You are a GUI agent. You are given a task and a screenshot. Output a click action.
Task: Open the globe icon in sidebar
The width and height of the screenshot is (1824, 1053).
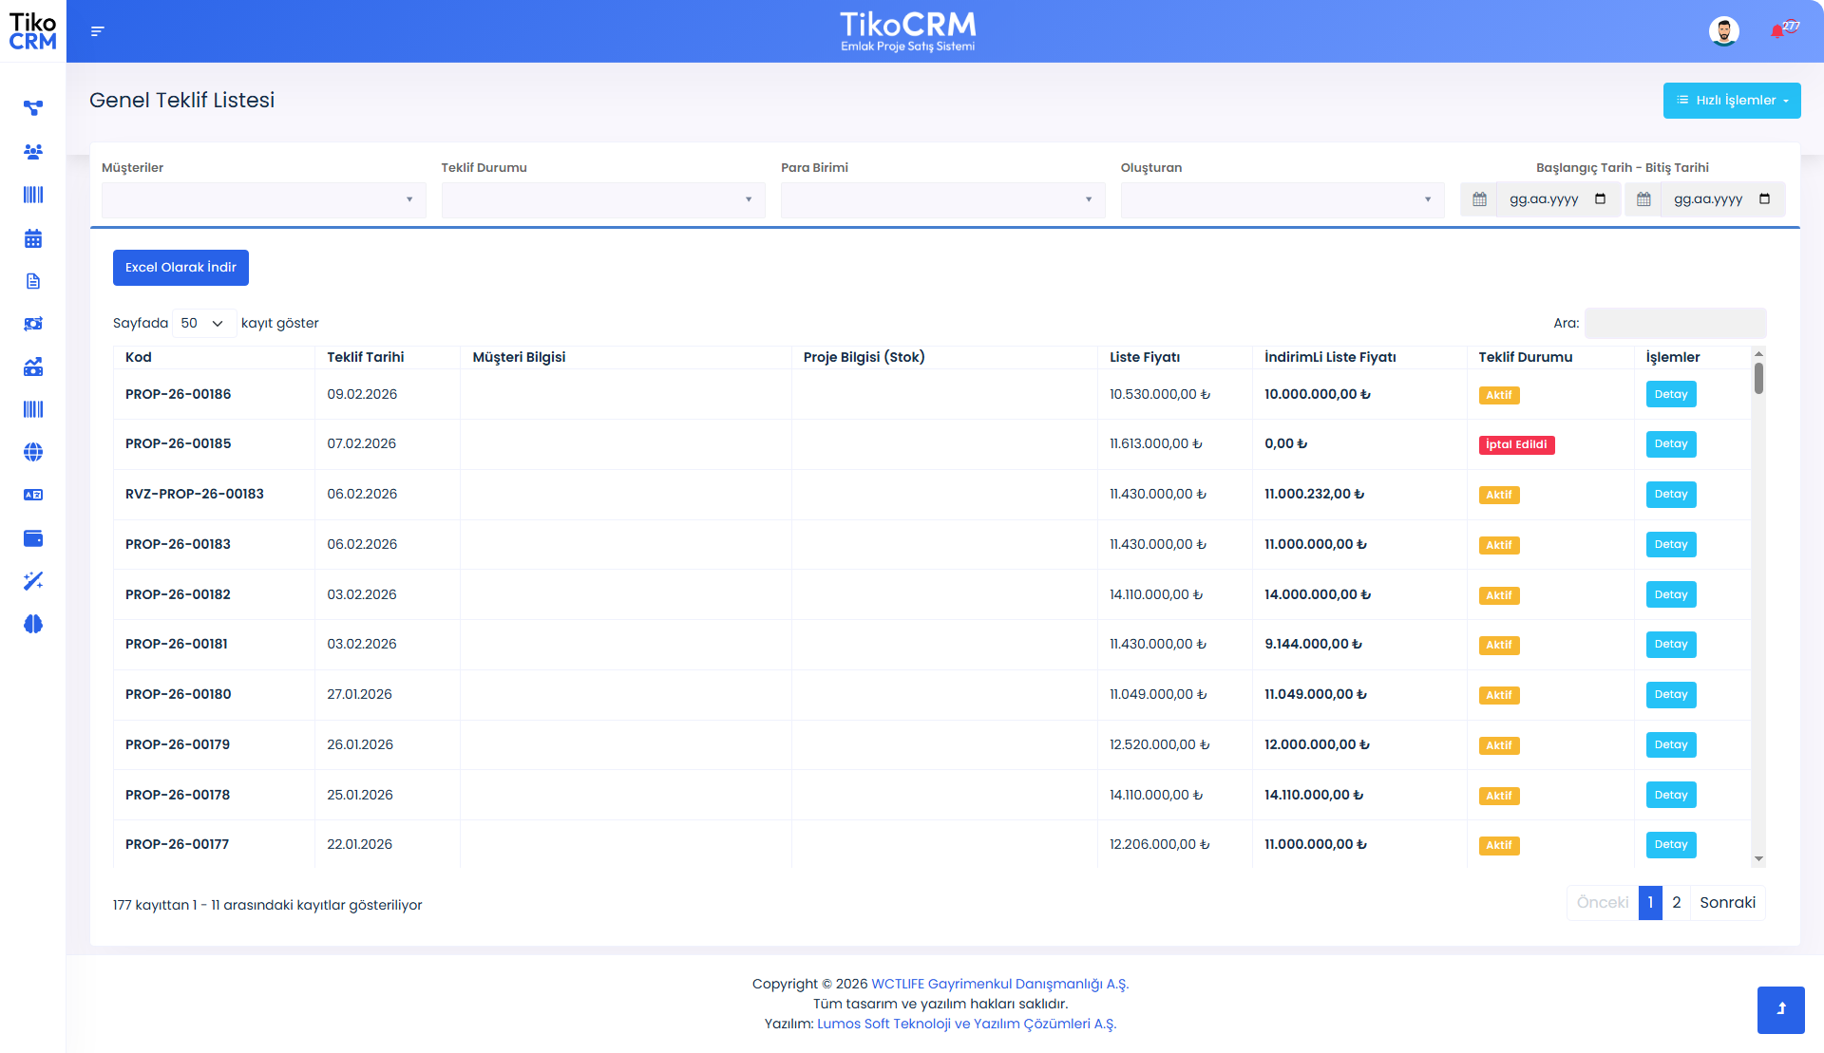click(33, 452)
